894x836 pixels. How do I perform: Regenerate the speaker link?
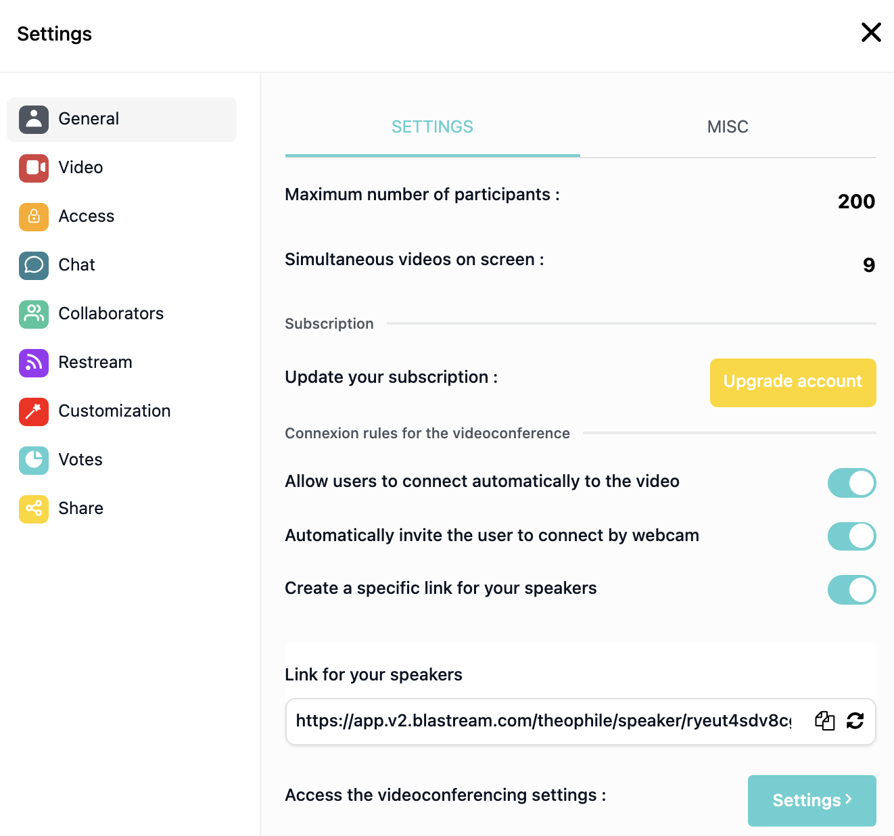click(855, 721)
